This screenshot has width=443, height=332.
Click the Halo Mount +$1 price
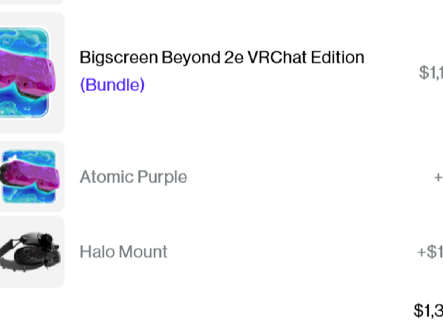[430, 252]
